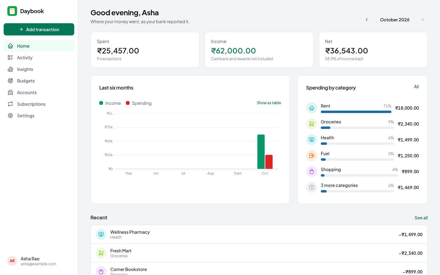
Task: Open the Activity page
Action: point(39,57)
